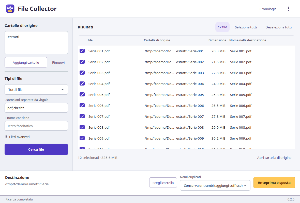
Task: Focus the extensions field with pdf,cbr,cbz
Action: point(36,108)
